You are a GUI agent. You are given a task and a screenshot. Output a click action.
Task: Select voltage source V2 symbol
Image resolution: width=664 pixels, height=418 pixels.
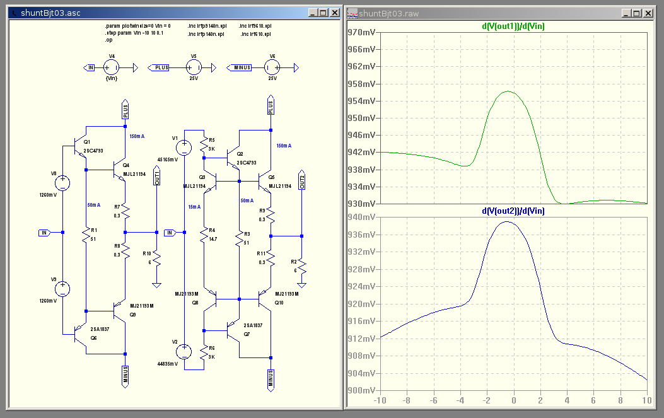point(183,352)
